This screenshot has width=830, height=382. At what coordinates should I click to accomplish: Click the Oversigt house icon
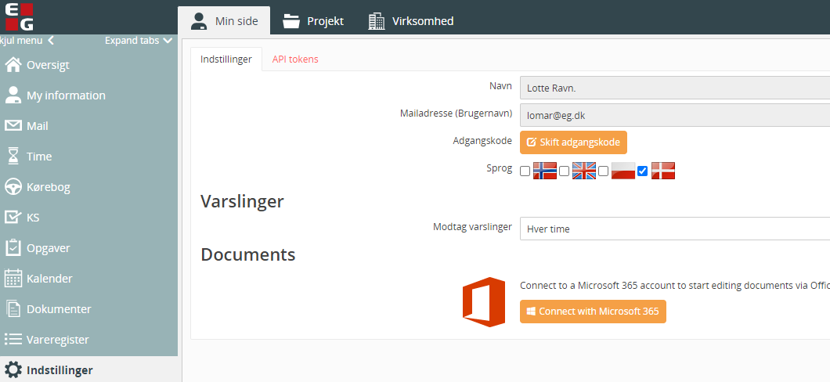(x=13, y=65)
